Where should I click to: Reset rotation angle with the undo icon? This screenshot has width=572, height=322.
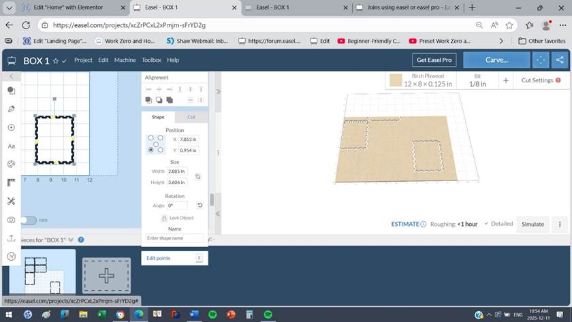(x=200, y=206)
